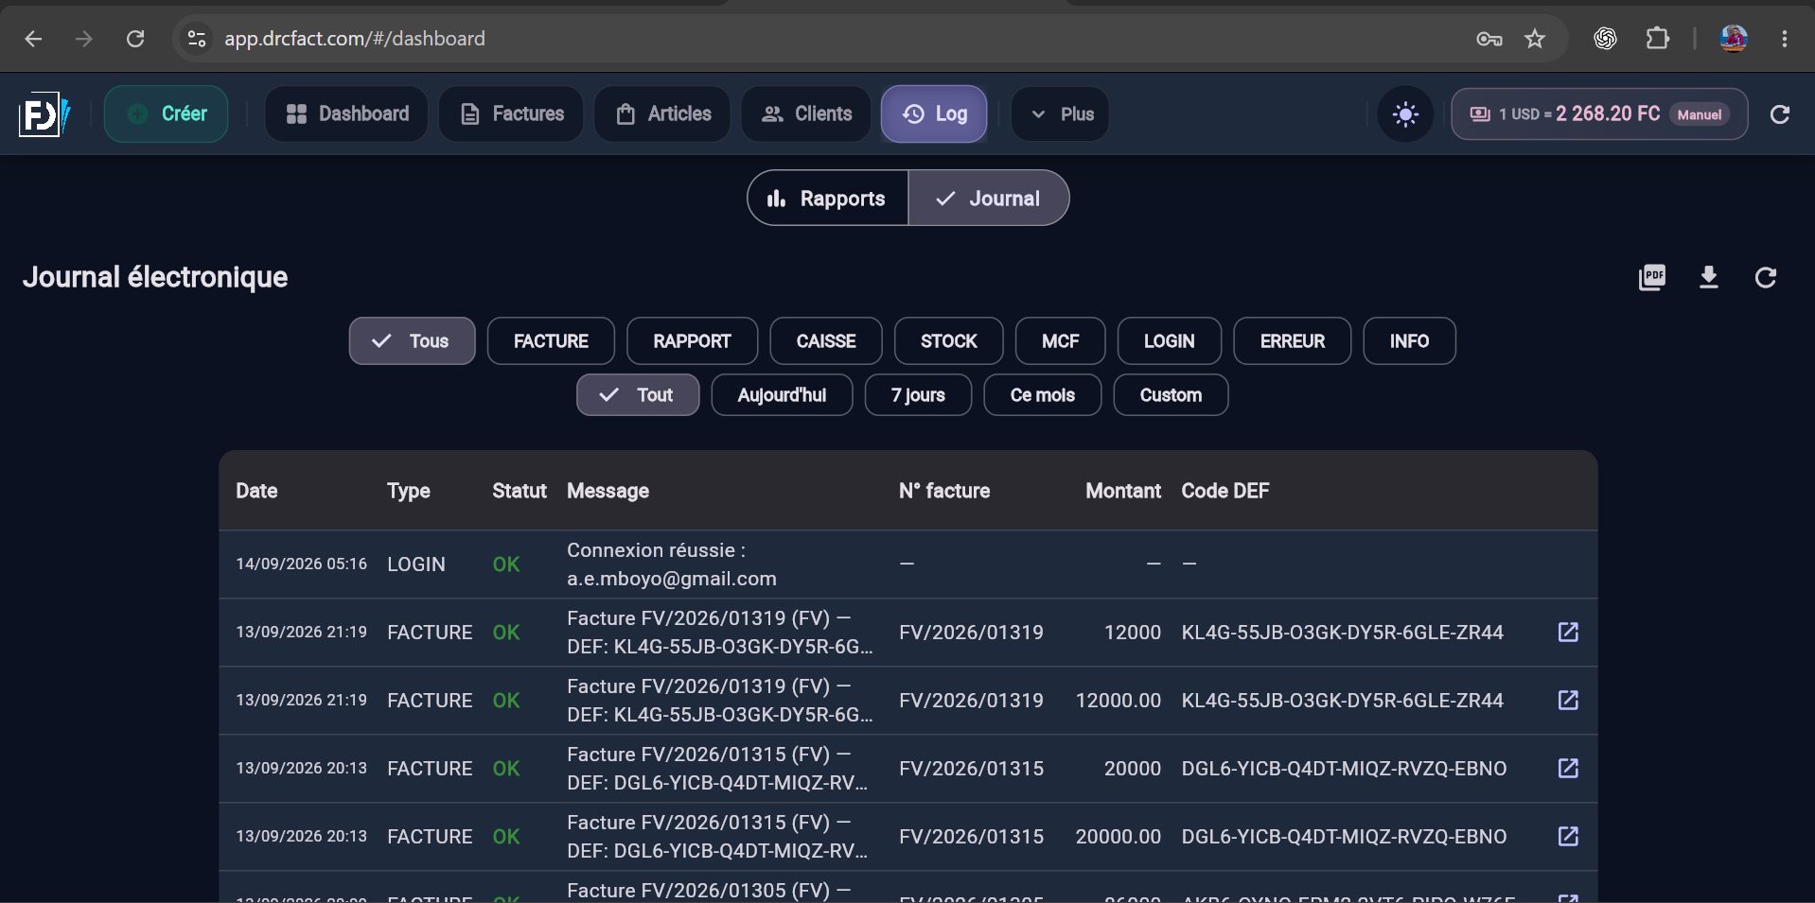Select the 7 jours period filter
The height and width of the screenshot is (903, 1815).
(918, 395)
